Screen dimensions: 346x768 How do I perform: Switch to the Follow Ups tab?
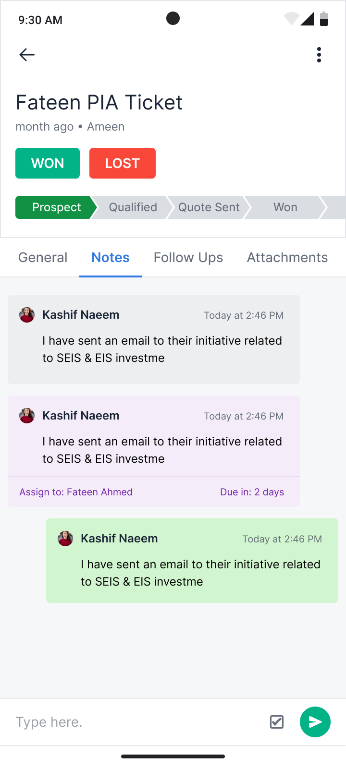point(188,258)
